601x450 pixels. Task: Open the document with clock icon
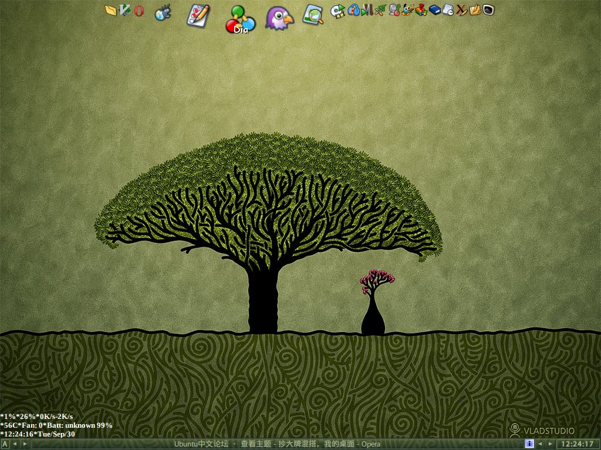click(x=448, y=10)
